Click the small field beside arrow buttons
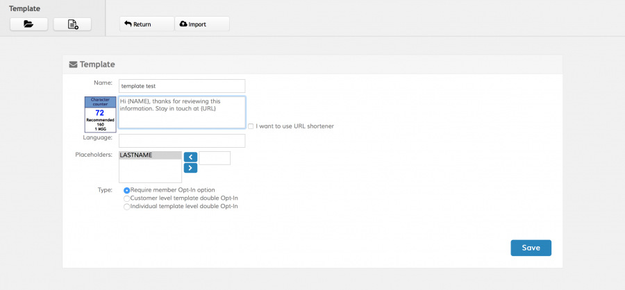Image resolution: width=625 pixels, height=290 pixels. pyautogui.click(x=215, y=158)
